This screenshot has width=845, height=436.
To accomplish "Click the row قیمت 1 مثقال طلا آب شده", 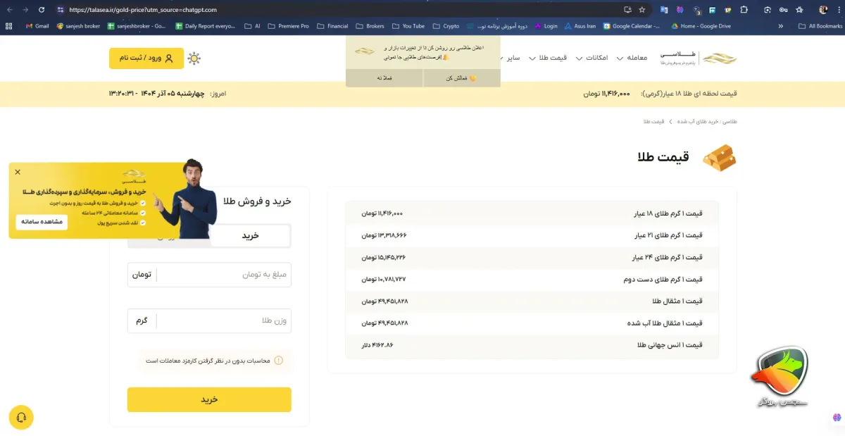I will [532, 323].
